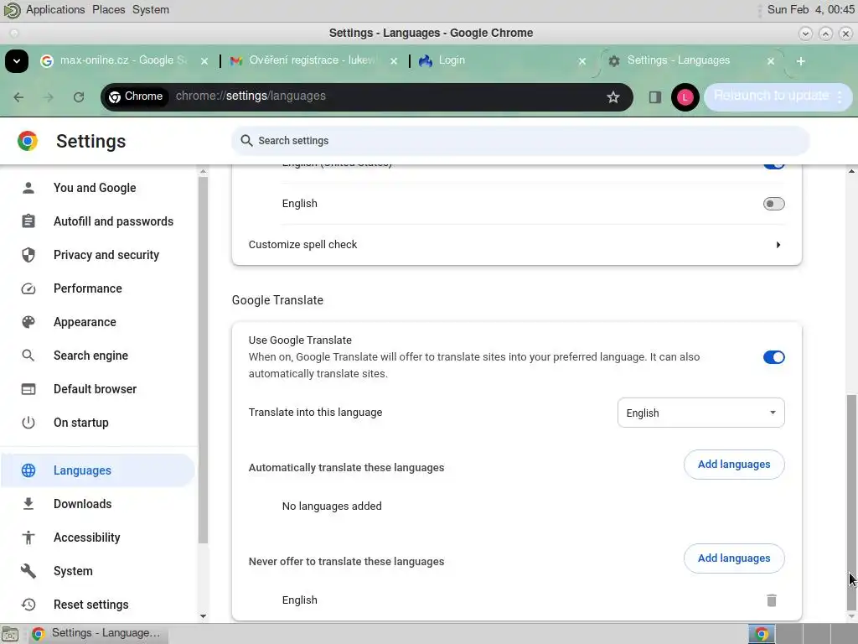Click the Appearance palette icon
858x644 pixels.
click(x=28, y=322)
